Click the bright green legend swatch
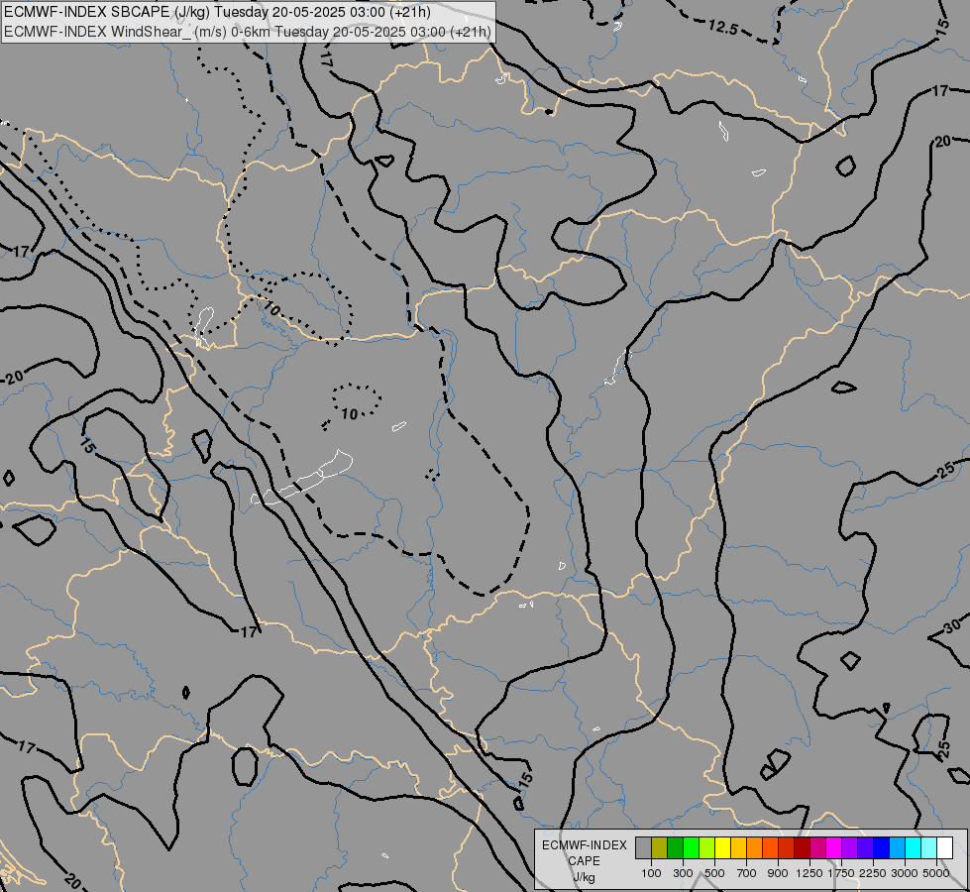This screenshot has height=892, width=970. [691, 848]
